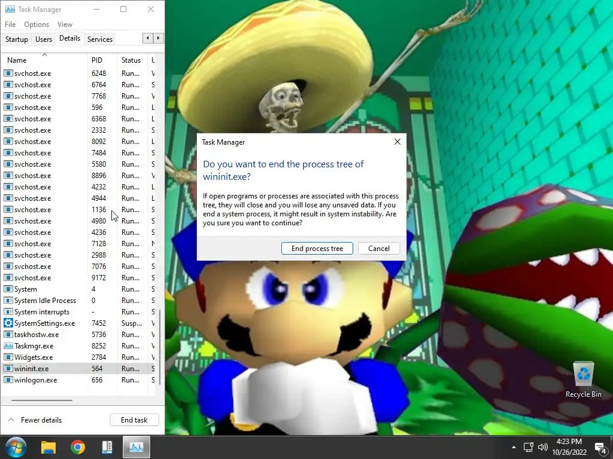613x459 pixels.
Task: Click Cancel in the dialog
Action: [379, 249]
